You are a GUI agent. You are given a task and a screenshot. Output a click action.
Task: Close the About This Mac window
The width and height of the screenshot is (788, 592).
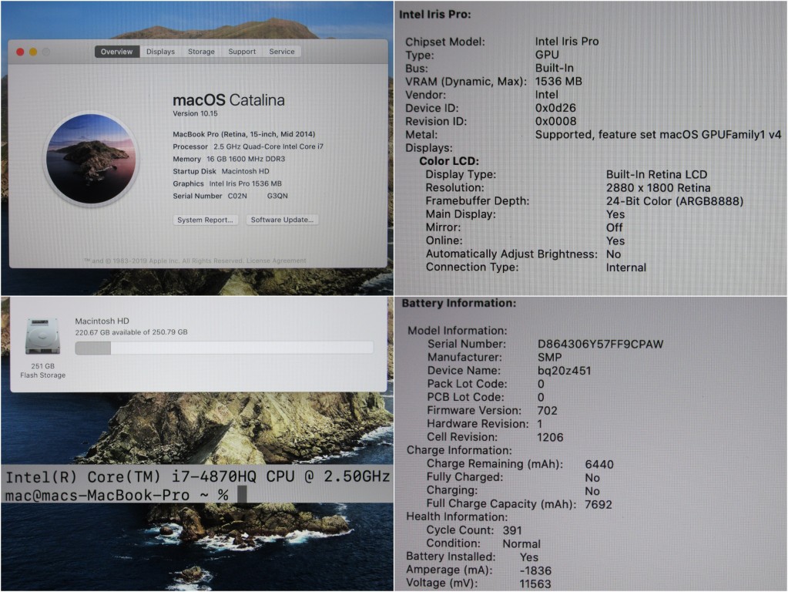coord(20,52)
